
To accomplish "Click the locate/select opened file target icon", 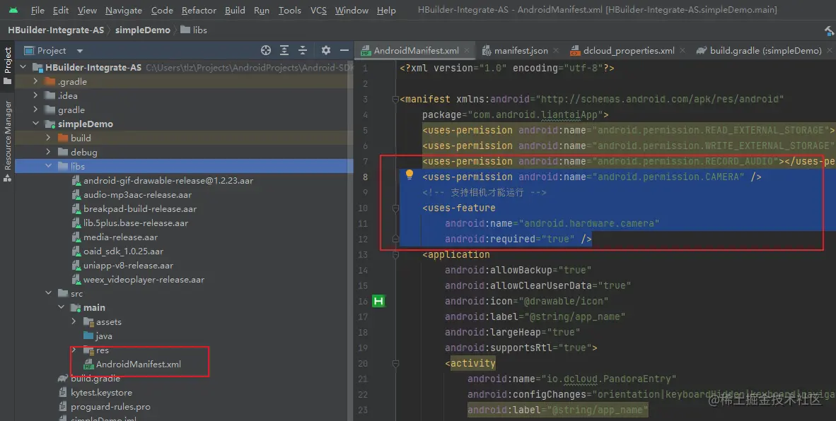I will click(x=265, y=51).
